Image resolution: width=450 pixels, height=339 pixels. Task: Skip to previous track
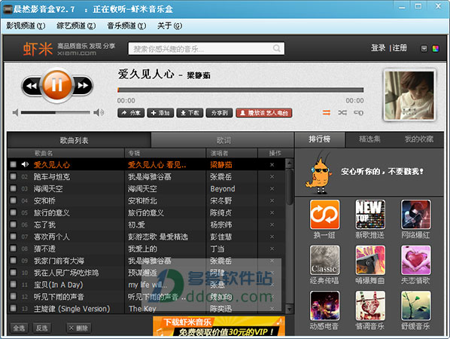pos(32,85)
